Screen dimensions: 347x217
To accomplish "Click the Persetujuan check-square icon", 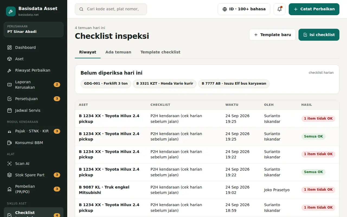I will (9, 99).
